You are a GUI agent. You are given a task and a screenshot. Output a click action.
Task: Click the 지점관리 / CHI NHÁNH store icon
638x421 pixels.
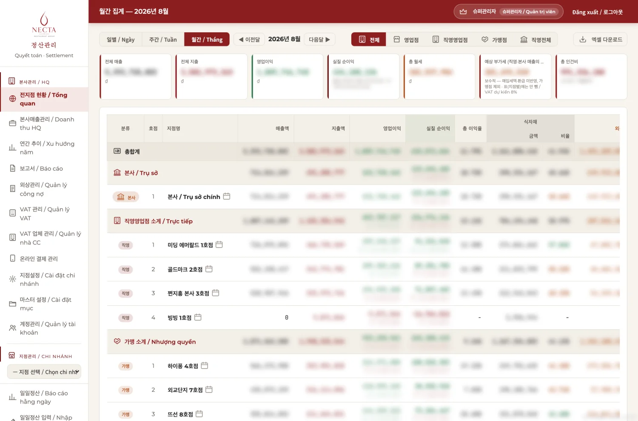point(12,356)
